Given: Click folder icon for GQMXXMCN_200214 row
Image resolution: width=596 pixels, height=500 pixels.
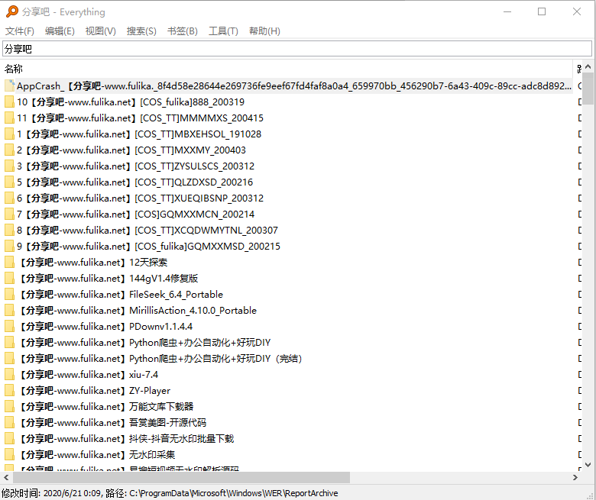Looking at the screenshot, I should click(x=9, y=215).
